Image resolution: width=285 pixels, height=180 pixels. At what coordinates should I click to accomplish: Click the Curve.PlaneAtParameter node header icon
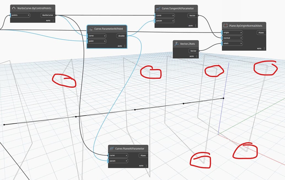coord(112,149)
